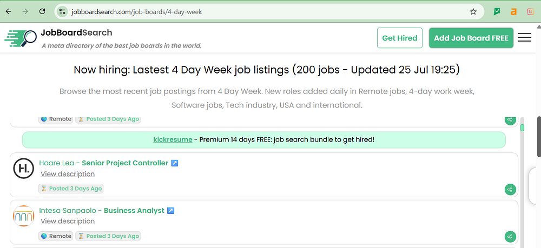This screenshot has height=248, width=541.
Task: Click the Get Hired button
Action: pyautogui.click(x=399, y=38)
